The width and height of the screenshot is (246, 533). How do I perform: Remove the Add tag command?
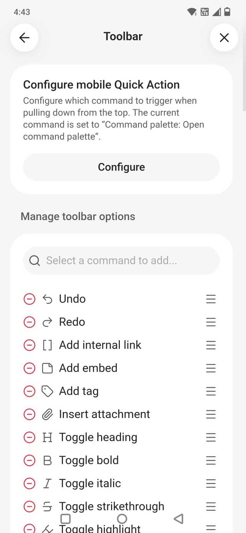(30, 391)
